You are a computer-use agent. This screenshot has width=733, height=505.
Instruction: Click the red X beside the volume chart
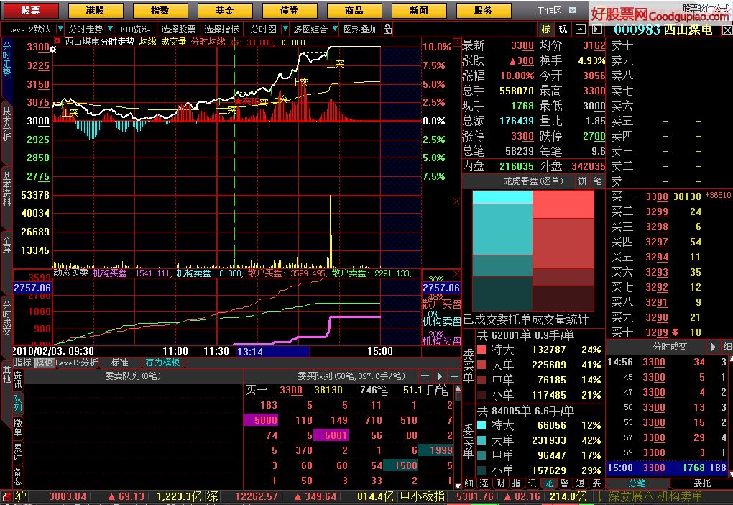pyautogui.click(x=456, y=201)
